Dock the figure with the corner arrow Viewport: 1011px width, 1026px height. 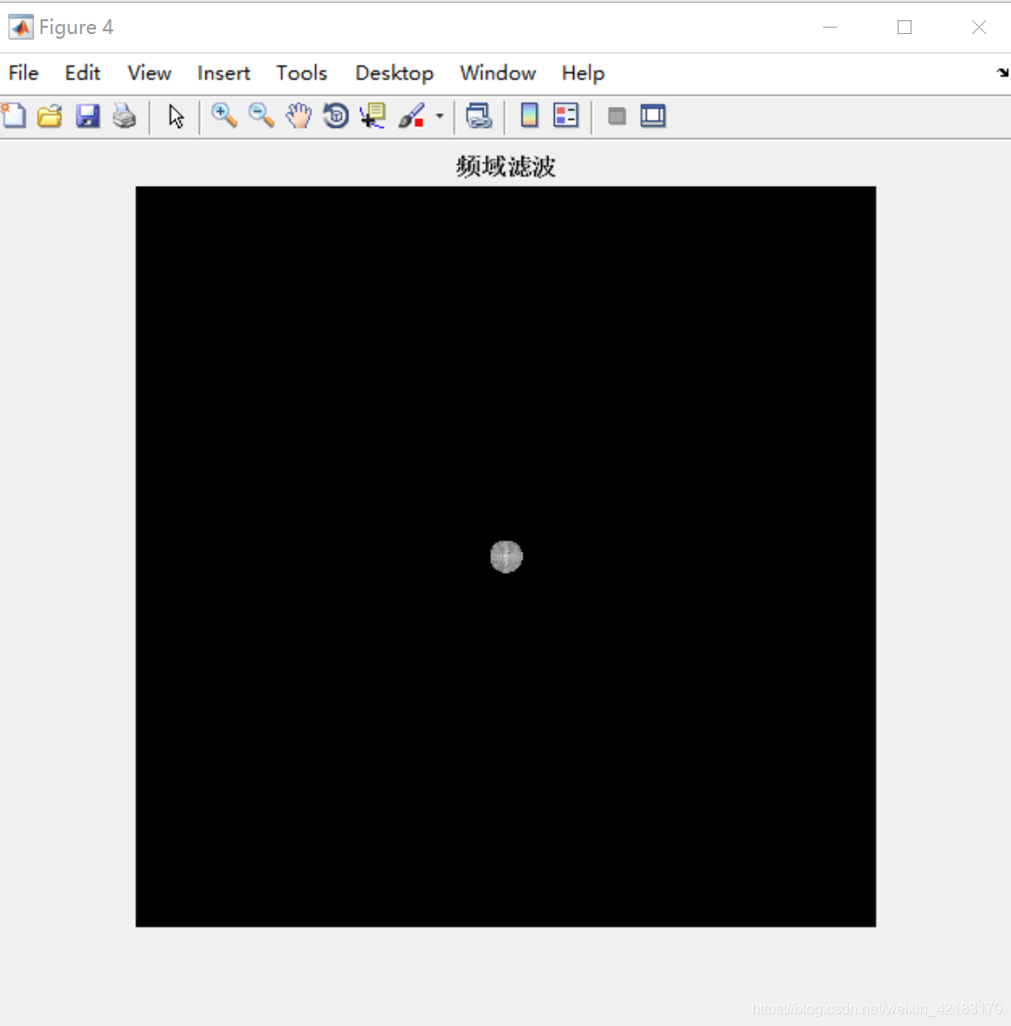pos(1003,73)
